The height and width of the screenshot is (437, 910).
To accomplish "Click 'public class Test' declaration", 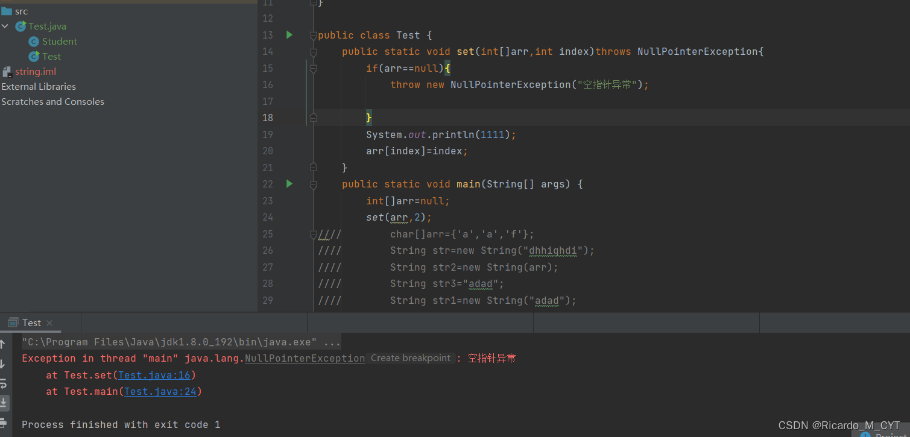I will click(370, 35).
